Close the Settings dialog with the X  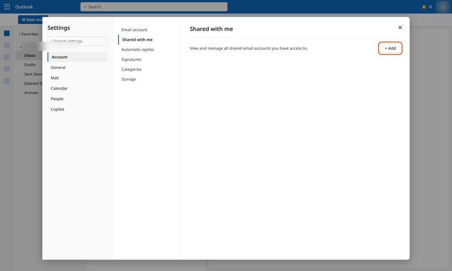400,28
